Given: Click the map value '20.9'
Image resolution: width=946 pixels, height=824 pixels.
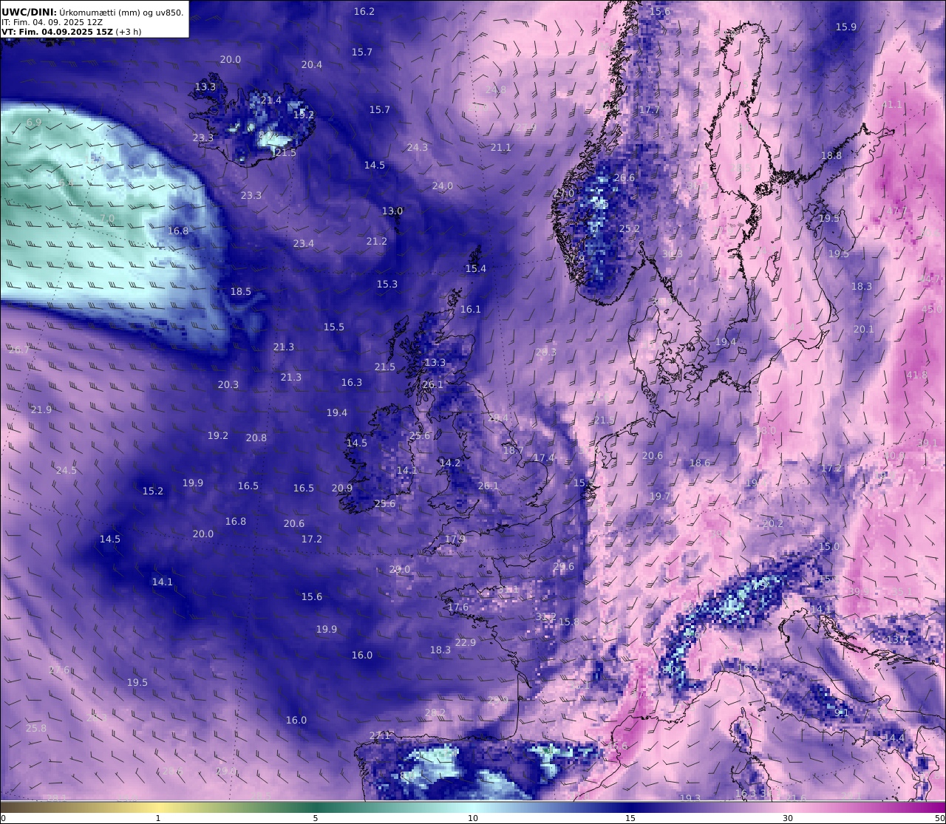Looking at the screenshot, I should click(x=342, y=488).
